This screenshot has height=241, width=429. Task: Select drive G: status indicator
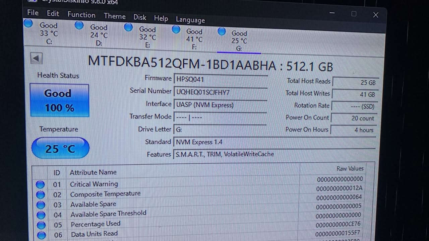pyautogui.click(x=222, y=31)
